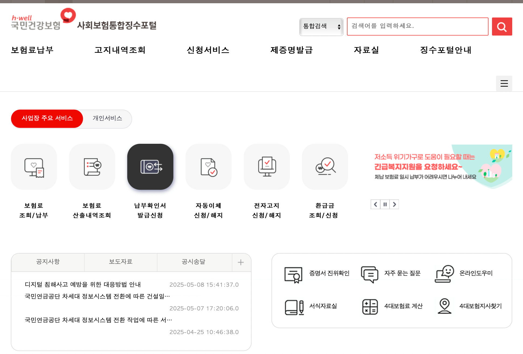Open the 자료실 menu

[366, 50]
